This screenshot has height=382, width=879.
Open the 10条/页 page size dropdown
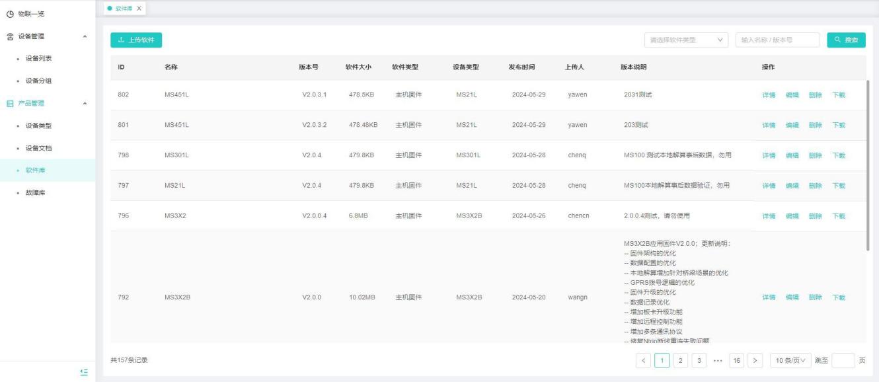coord(791,360)
